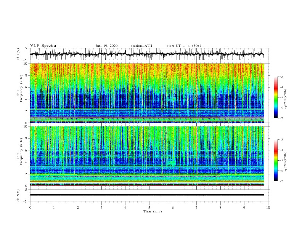
Task: Click the "-5" tick on ch.2 colorbar
Action: click(281, 160)
